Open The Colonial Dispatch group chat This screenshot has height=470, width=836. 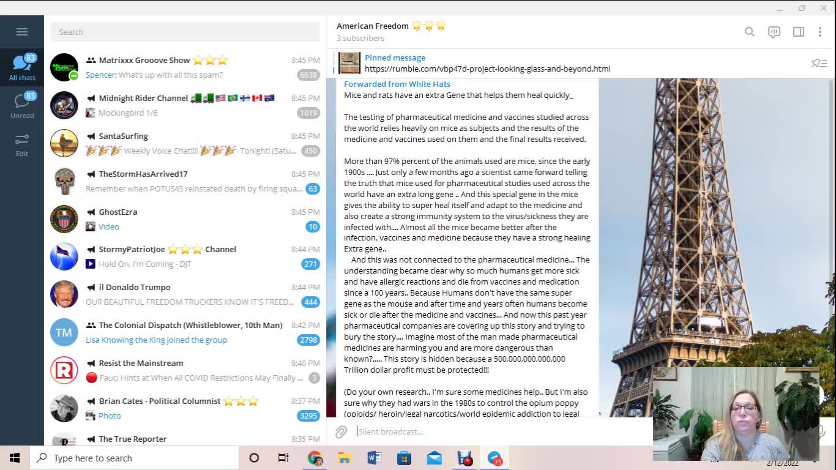point(185,332)
